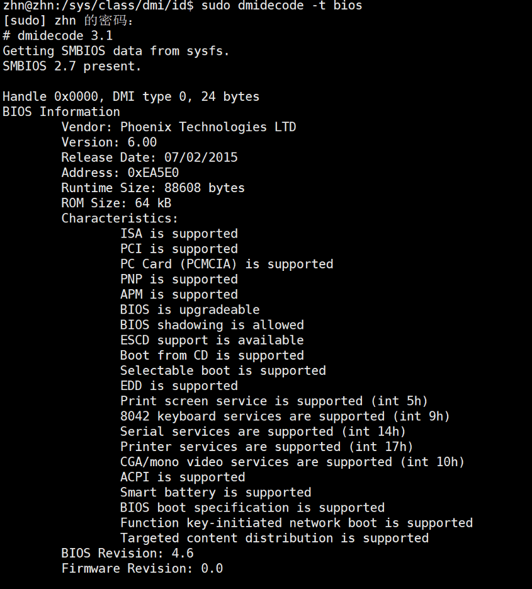Screen dimensions: 532x589
Task: Click the Vendor Phoenix Technologies LTD line
Action: tap(179, 127)
